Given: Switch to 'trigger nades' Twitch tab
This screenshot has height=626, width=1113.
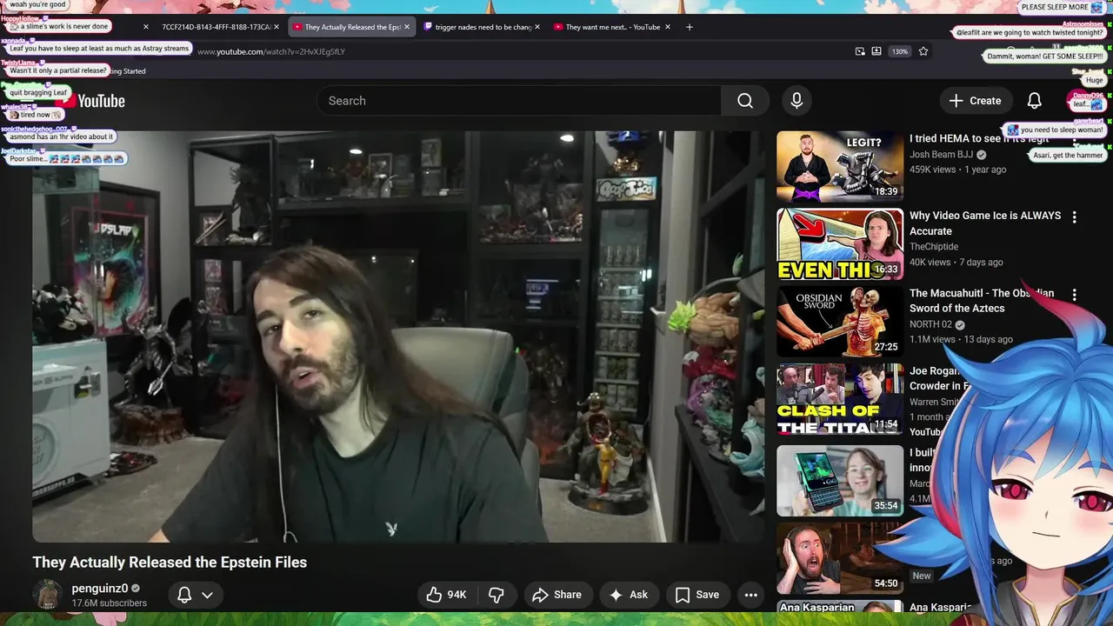Looking at the screenshot, I should point(482,27).
